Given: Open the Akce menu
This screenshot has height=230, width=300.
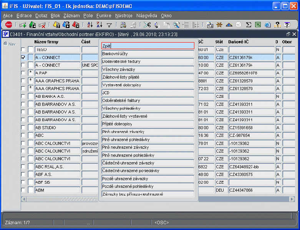Looking at the screenshot, I should point(8,16).
